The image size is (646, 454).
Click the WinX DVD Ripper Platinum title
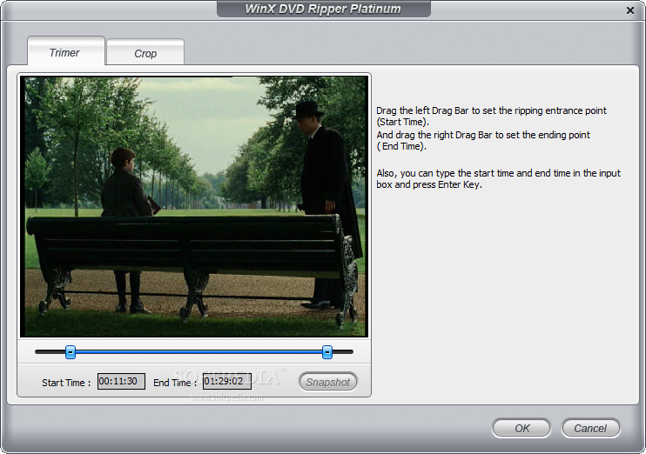(323, 9)
